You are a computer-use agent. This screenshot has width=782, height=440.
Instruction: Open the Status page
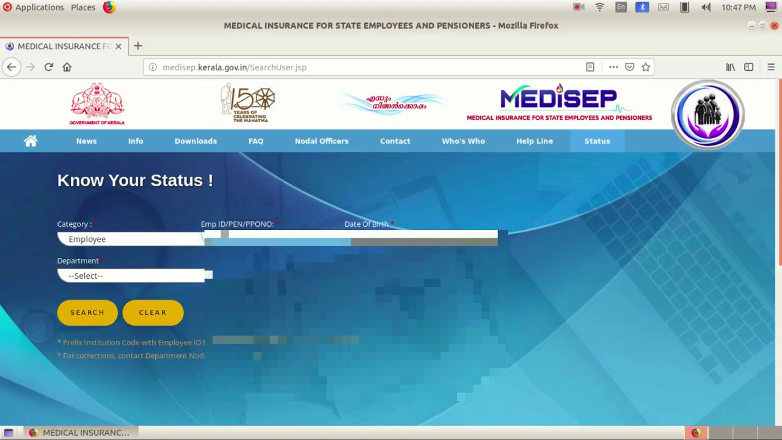coord(597,141)
